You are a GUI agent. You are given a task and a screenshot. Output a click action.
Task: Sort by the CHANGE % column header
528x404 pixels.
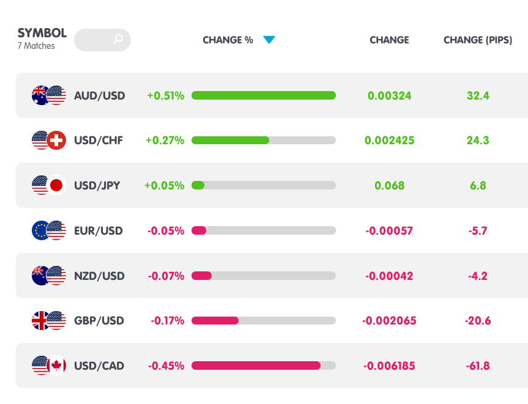point(228,40)
